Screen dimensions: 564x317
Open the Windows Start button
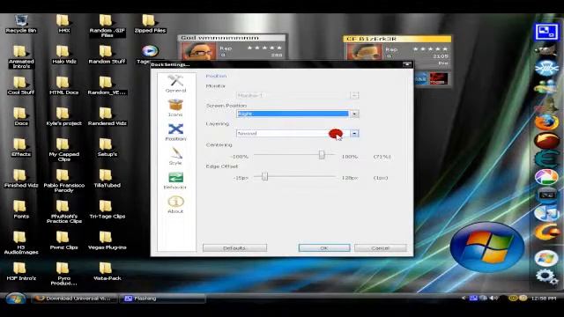(15, 299)
